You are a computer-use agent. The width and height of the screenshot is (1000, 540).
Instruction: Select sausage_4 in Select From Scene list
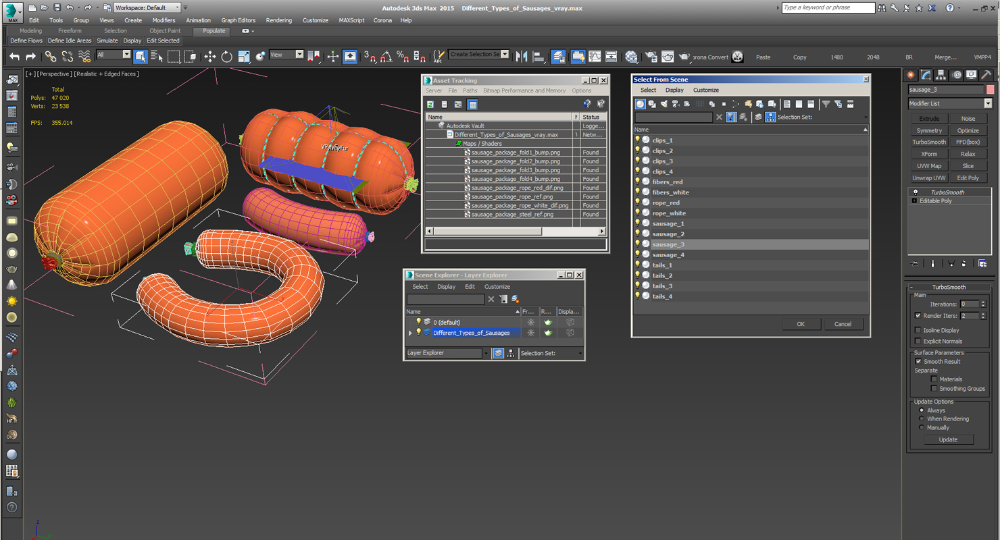coord(751,254)
